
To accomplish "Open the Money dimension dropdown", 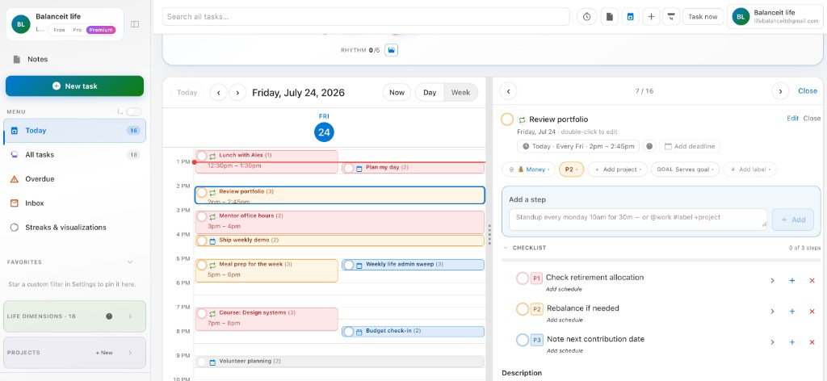I will pyautogui.click(x=528, y=170).
